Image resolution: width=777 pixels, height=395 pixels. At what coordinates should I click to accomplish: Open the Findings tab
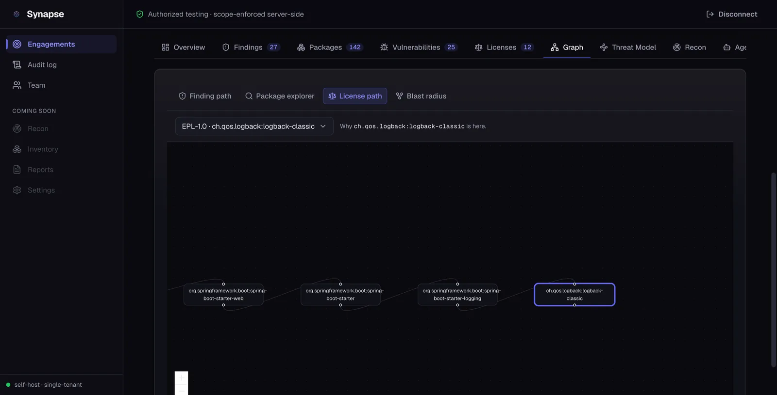[251, 47]
